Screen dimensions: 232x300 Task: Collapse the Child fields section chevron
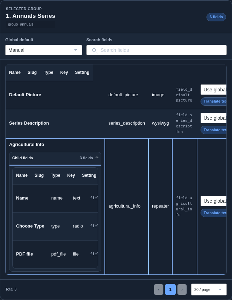click(97, 158)
